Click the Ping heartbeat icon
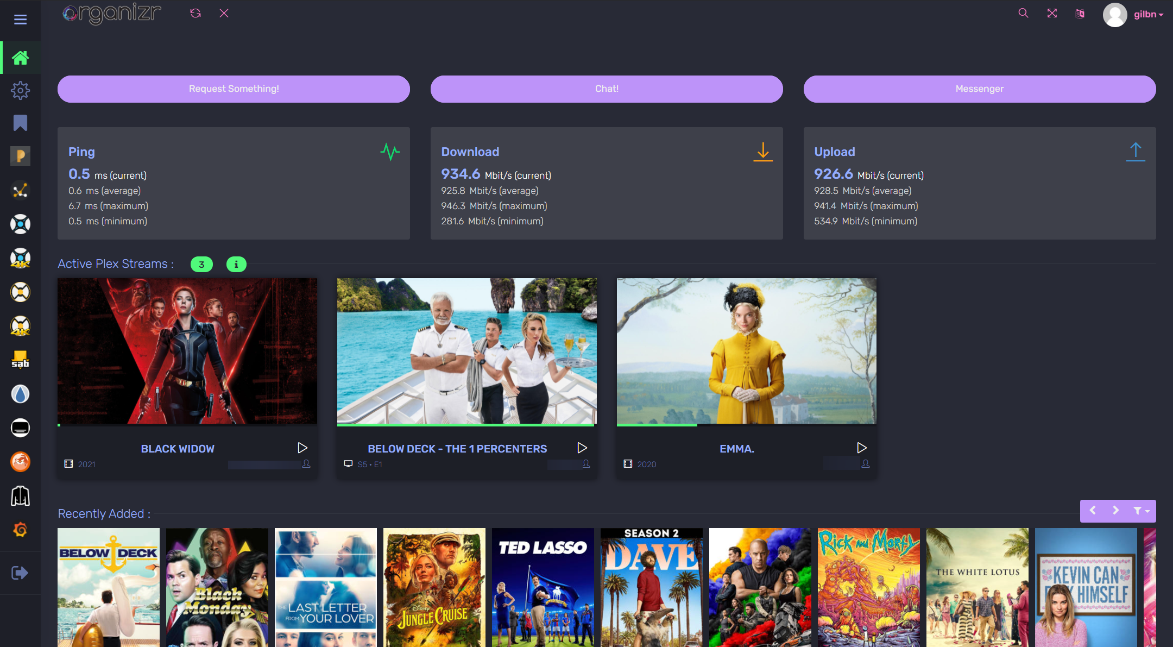The image size is (1173, 647). 390,152
